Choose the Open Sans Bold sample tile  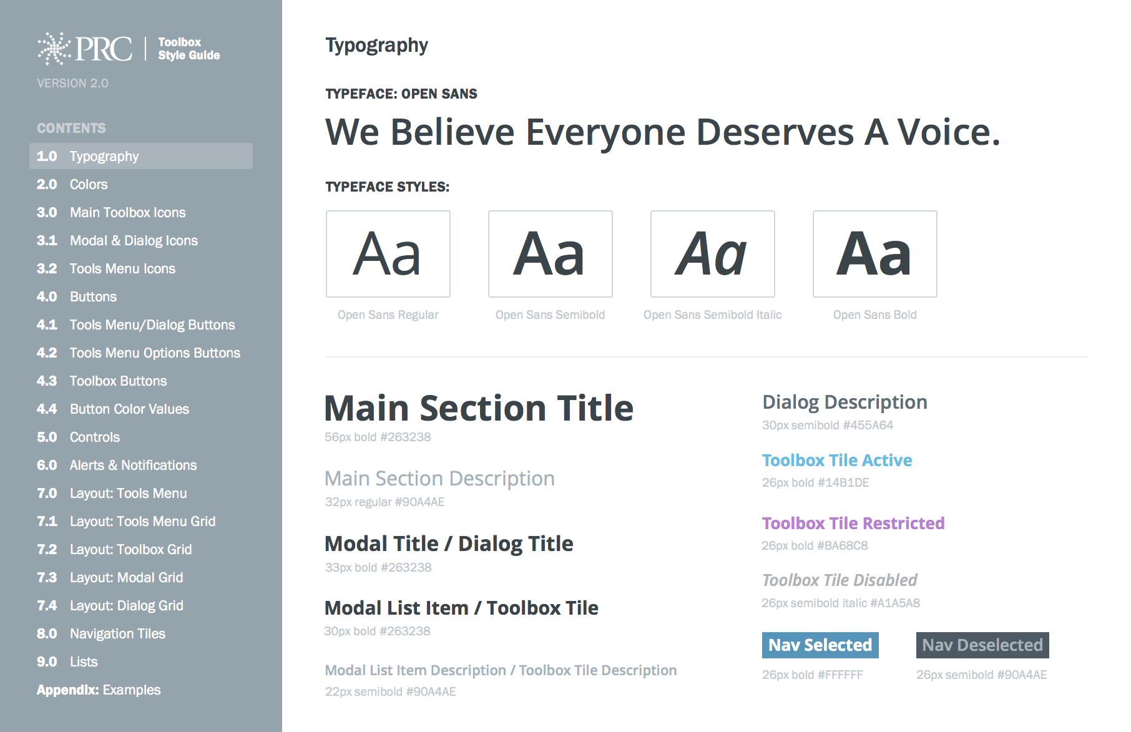click(874, 254)
